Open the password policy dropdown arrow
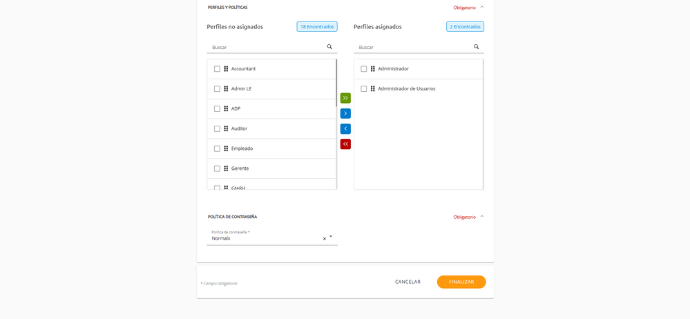 coord(331,237)
